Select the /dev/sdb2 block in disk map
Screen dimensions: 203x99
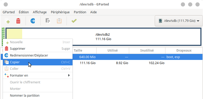click(103, 37)
